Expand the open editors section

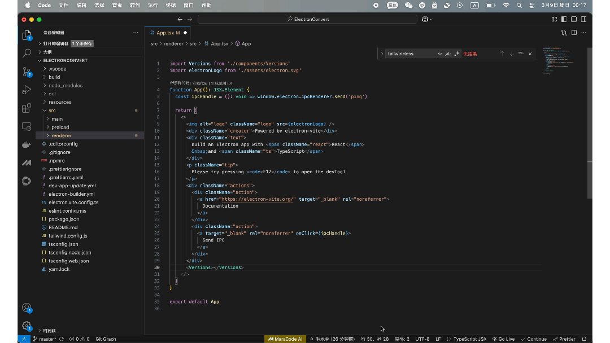tap(40, 43)
